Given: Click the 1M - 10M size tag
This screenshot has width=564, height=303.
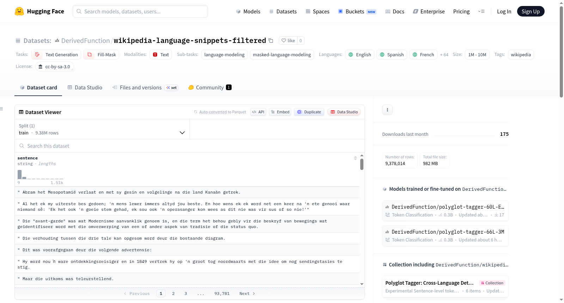Looking at the screenshot, I should 477,55.
